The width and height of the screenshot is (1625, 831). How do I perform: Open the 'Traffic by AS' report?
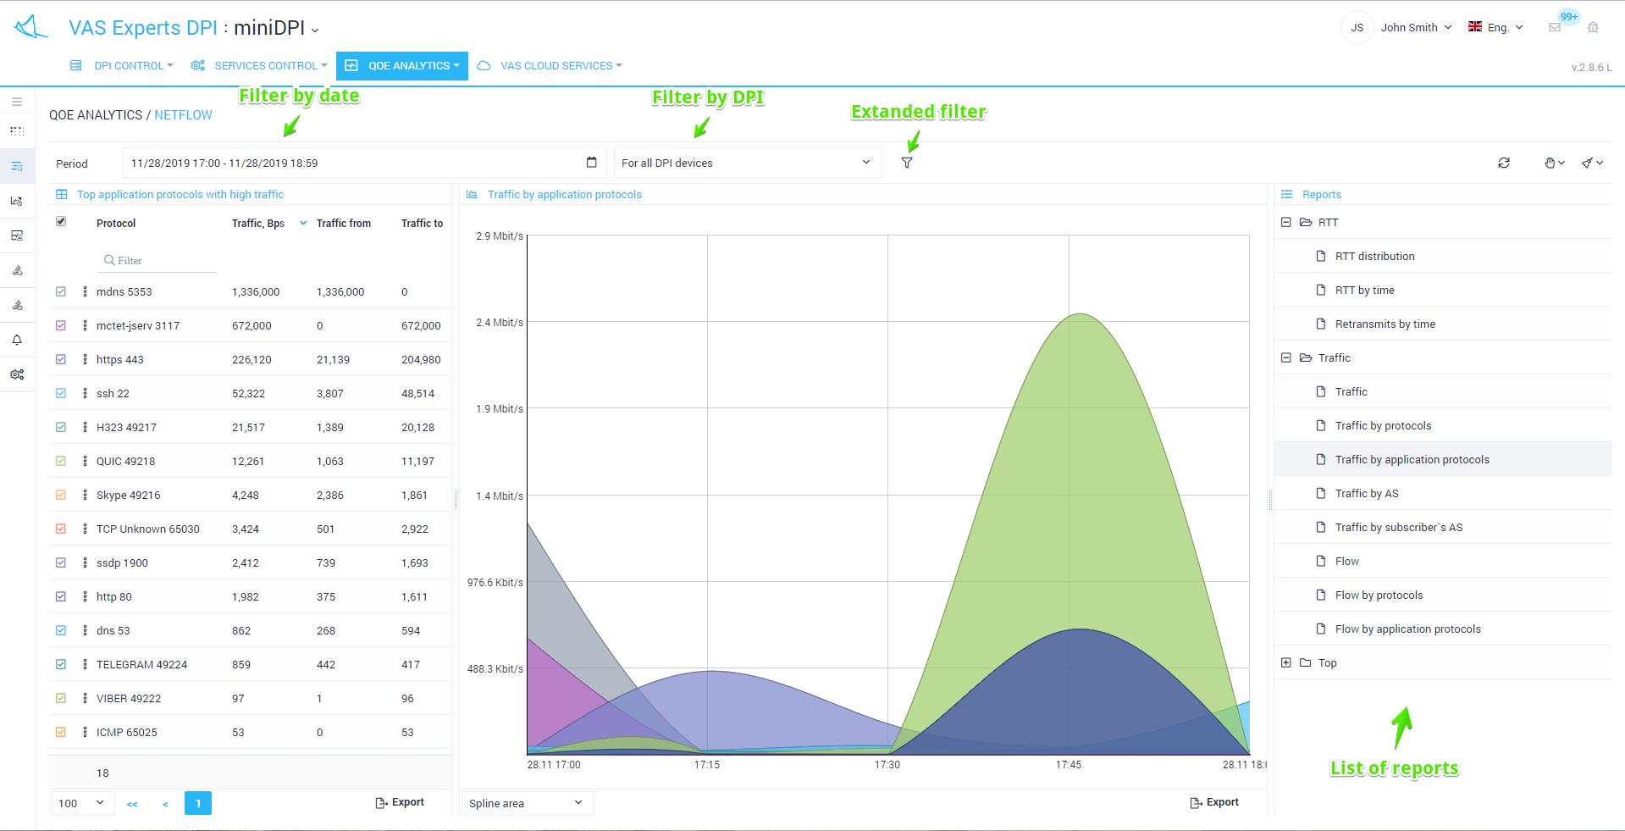1366,493
